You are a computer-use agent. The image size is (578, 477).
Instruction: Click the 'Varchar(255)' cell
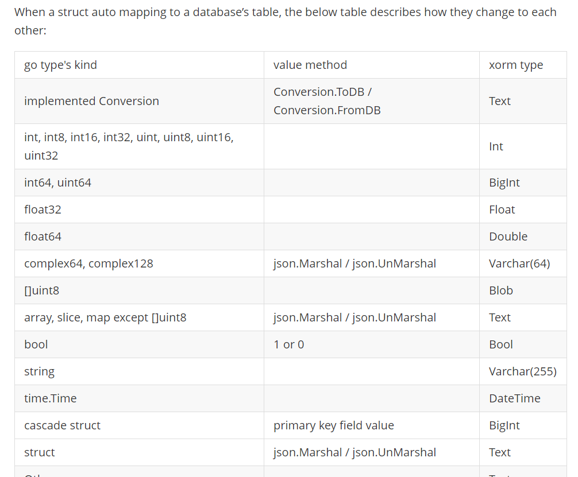pyautogui.click(x=522, y=371)
